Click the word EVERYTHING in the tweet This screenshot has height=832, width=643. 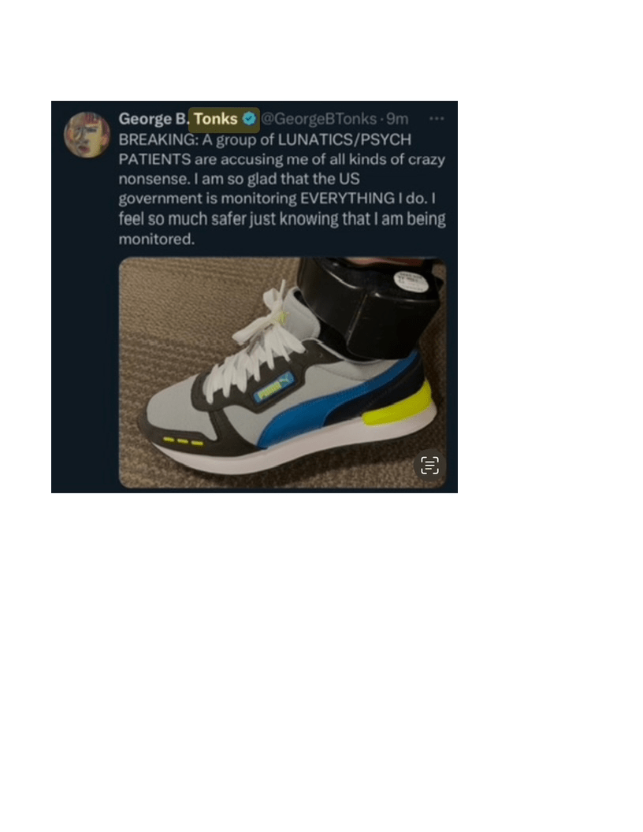(x=347, y=199)
